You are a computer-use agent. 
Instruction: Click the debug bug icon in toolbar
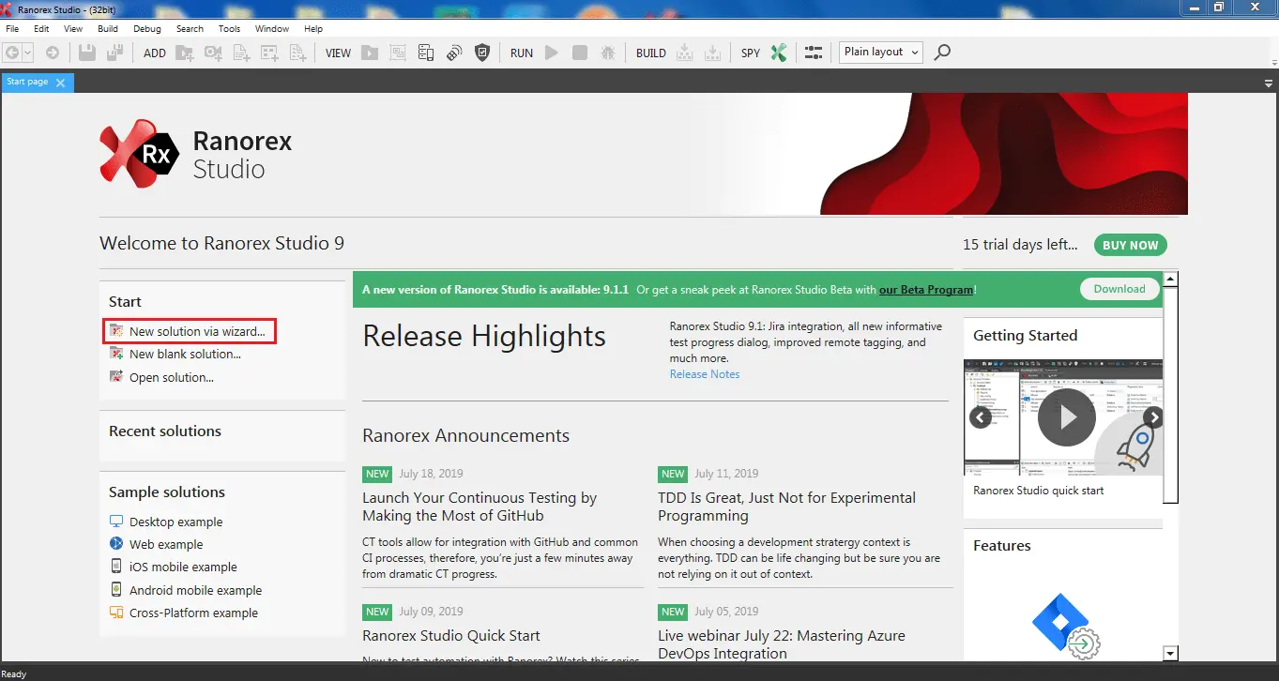click(x=607, y=53)
